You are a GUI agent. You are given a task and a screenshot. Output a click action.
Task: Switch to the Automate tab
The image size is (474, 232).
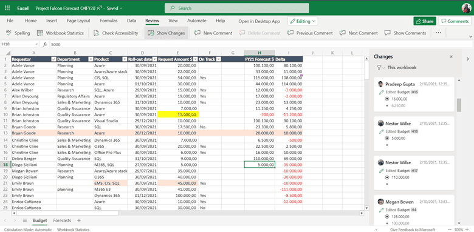pos(197,21)
